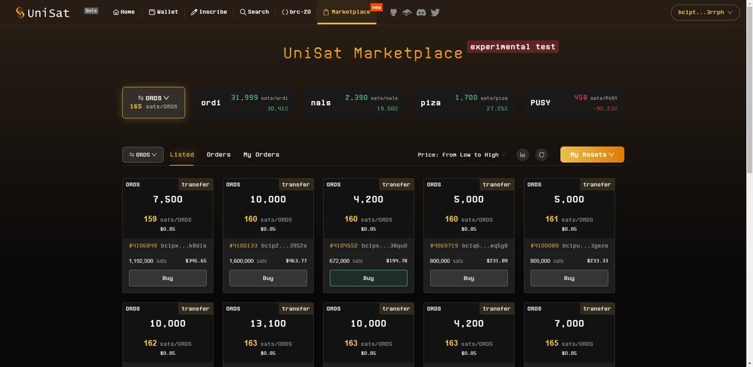Image resolution: width=753 pixels, height=367 pixels.
Task: Click the 13,100 ORDS listing amount
Action: pyautogui.click(x=268, y=324)
